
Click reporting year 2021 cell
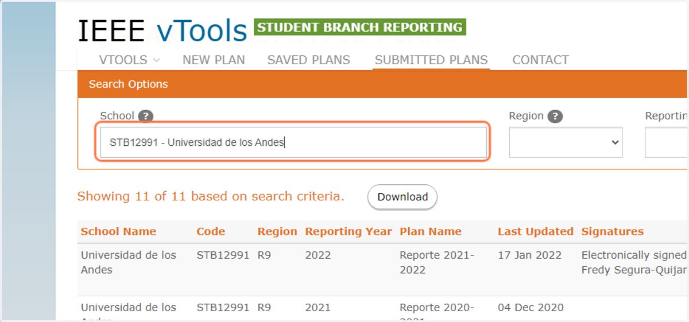coord(318,307)
